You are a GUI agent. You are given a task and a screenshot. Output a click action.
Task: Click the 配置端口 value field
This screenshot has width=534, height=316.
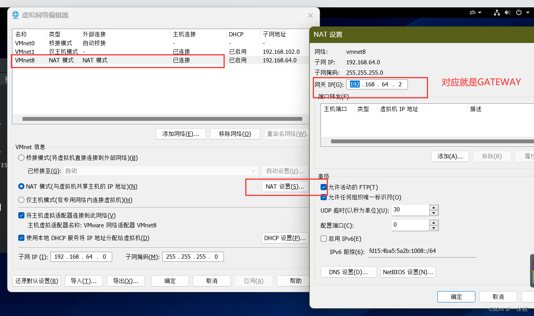(x=411, y=225)
